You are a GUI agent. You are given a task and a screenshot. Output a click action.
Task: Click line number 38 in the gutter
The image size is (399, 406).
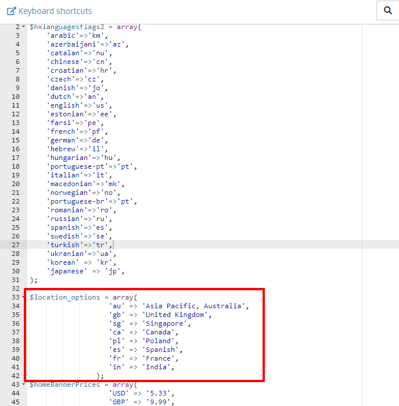[x=17, y=341]
